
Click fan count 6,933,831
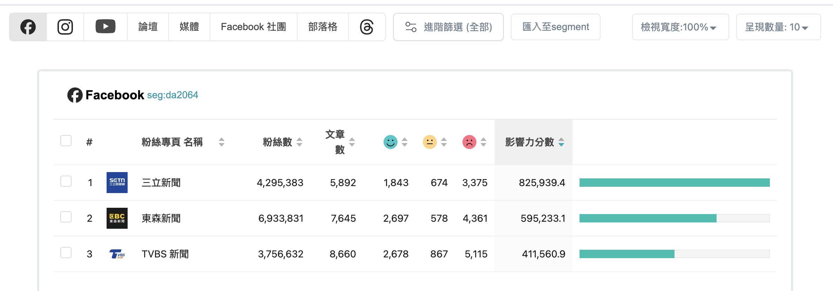(281, 218)
